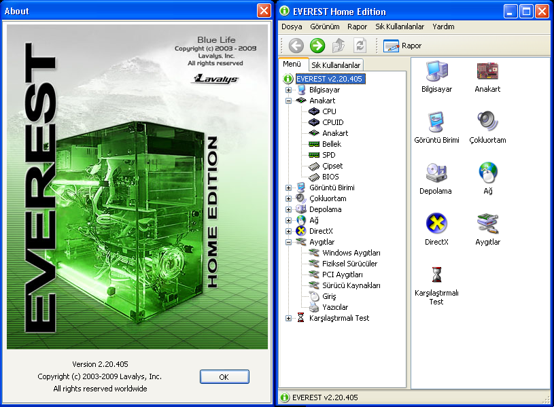Viewport: 554px width, 407px height.
Task: Select CPU in the tree
Action: pyautogui.click(x=329, y=111)
